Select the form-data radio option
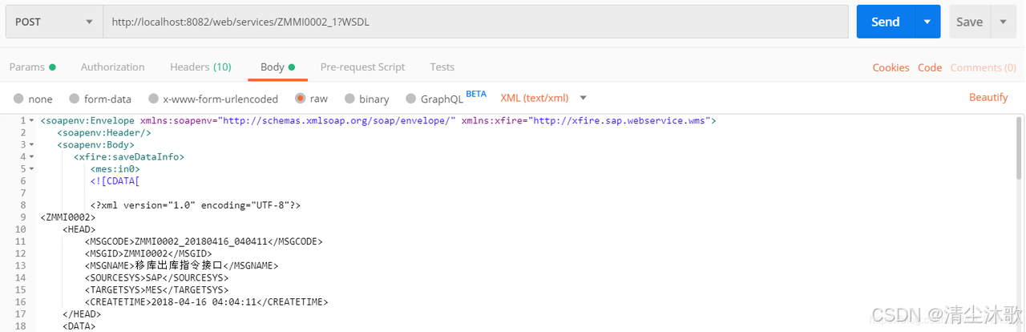1026x332 pixels. (x=99, y=99)
